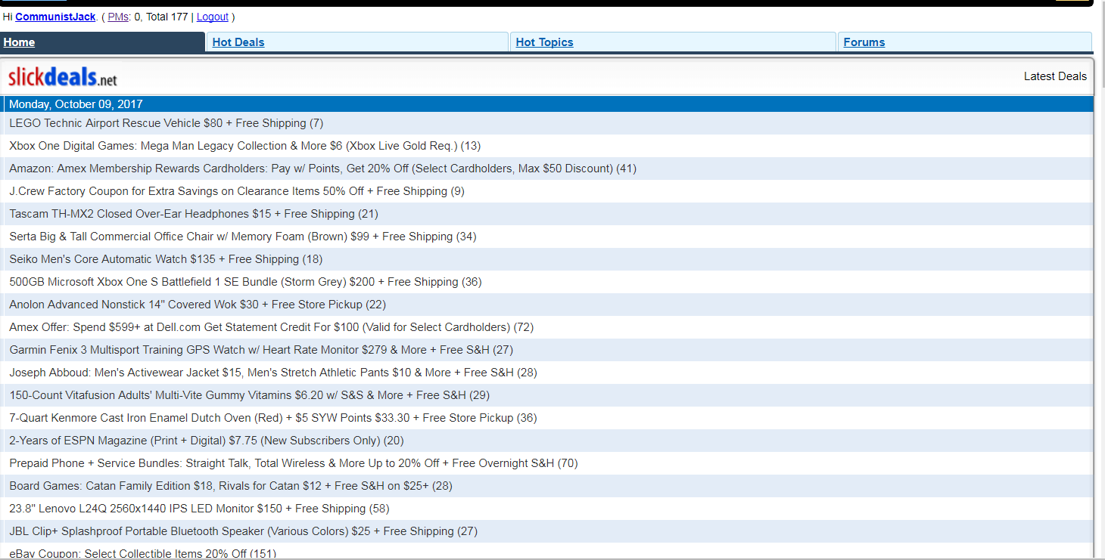View Seiko Men's Core Automatic Watch deal
This screenshot has width=1105, height=560.
[166, 259]
